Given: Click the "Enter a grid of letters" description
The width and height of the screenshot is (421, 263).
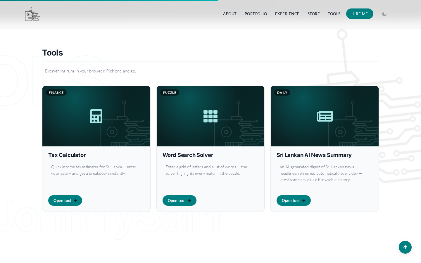Looking at the screenshot, I should 206,170.
